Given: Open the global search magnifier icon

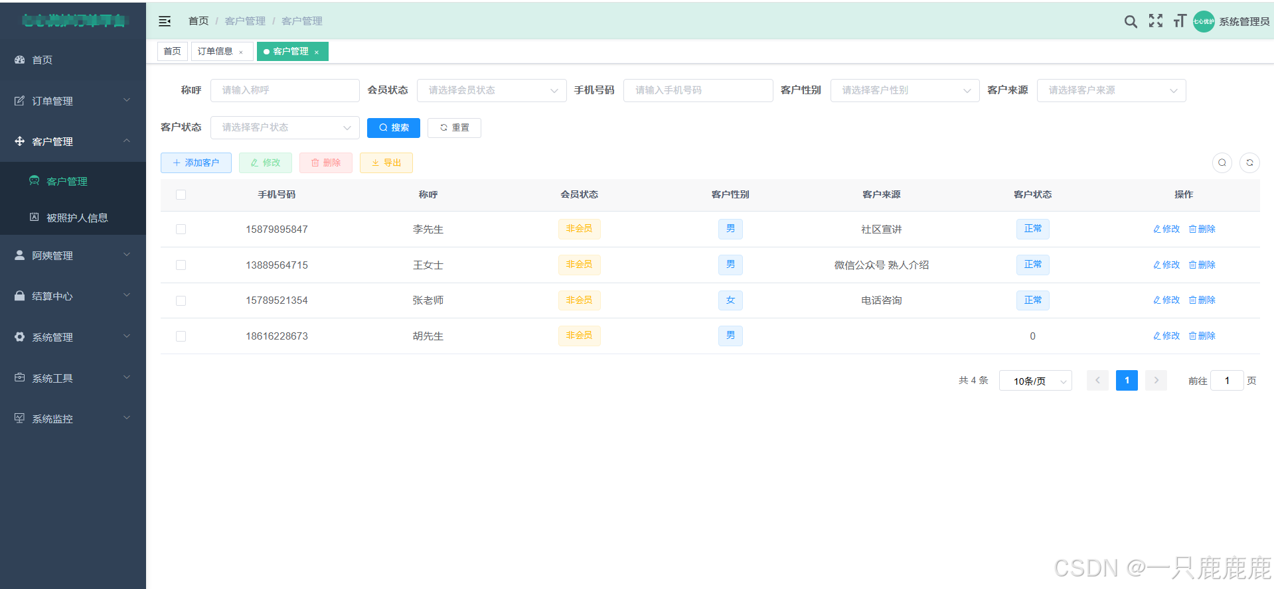Looking at the screenshot, I should tap(1131, 21).
